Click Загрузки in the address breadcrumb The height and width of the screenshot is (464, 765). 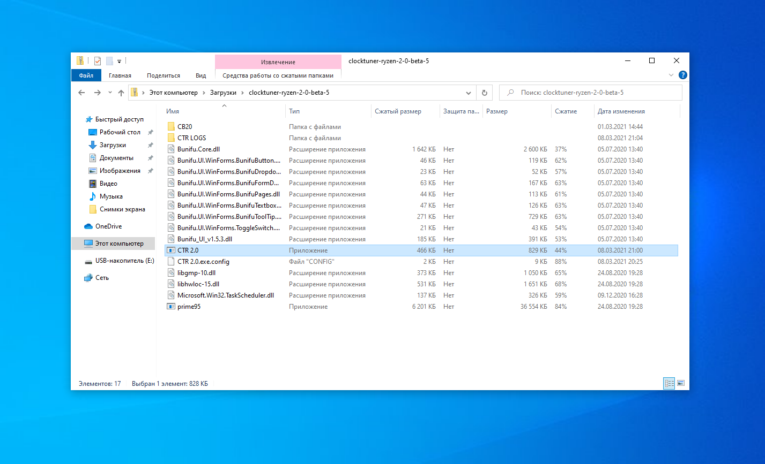pyautogui.click(x=223, y=93)
